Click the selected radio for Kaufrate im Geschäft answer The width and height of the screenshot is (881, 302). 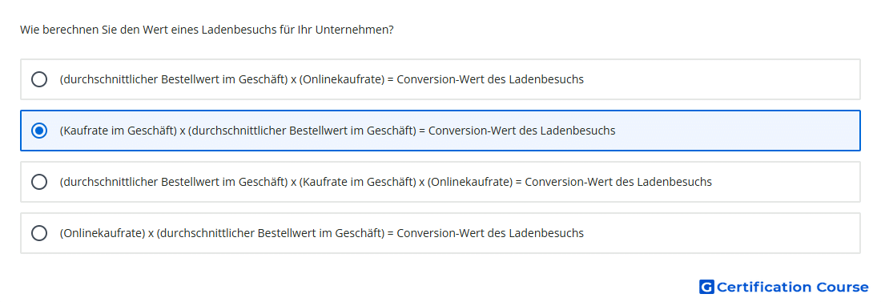click(39, 131)
